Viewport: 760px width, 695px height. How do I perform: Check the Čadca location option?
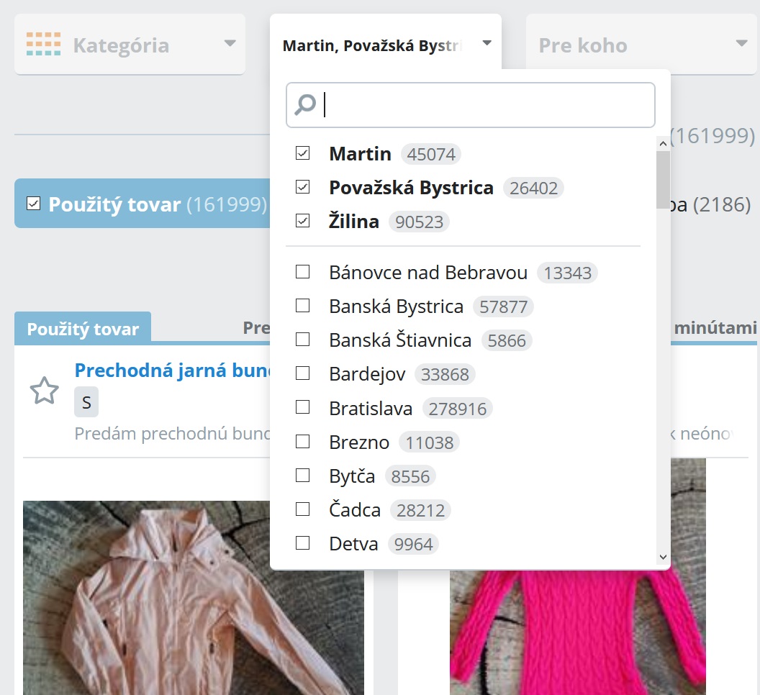(303, 509)
